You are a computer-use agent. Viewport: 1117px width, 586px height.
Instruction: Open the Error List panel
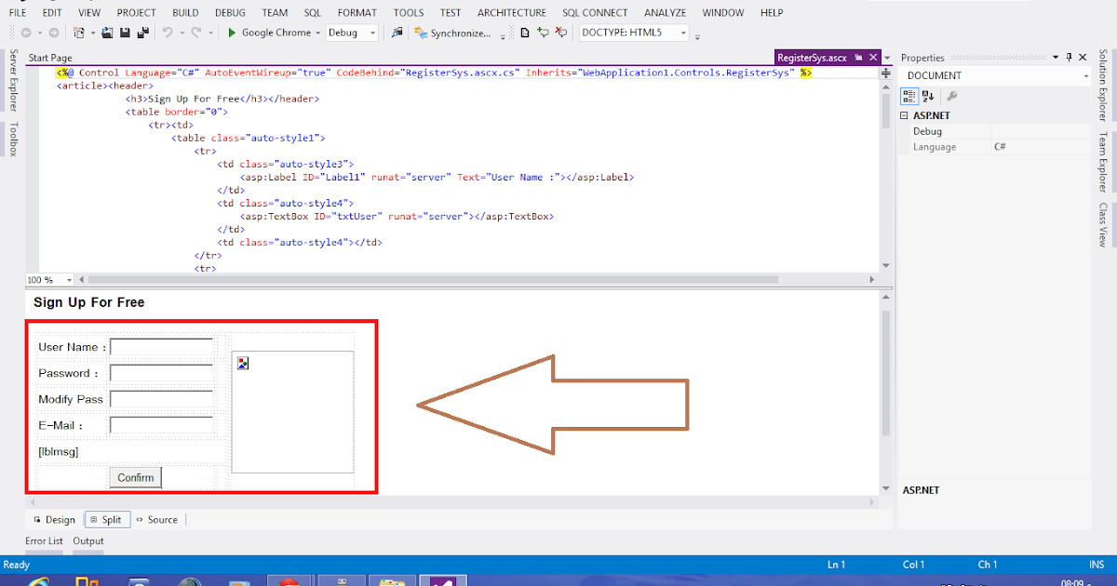44,540
